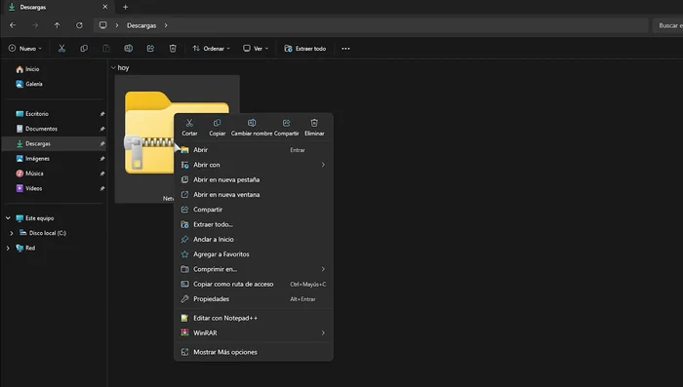
Task: Click Compartir icon at context menu top
Action: (286, 128)
